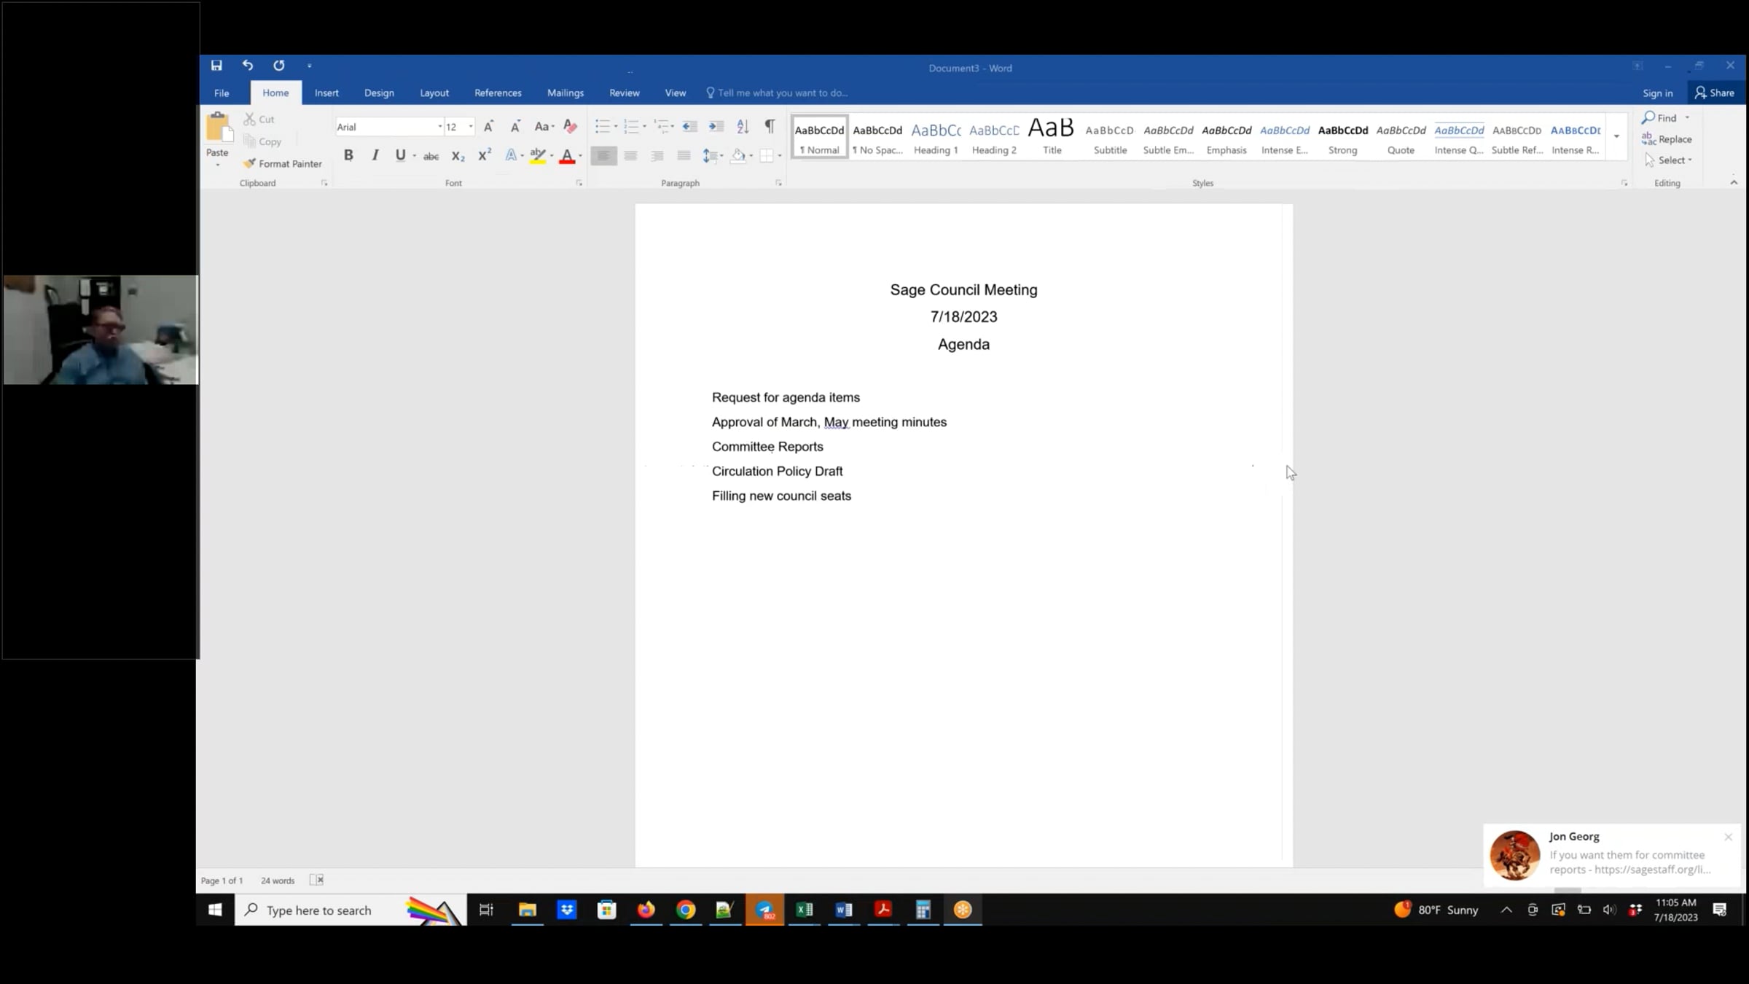Viewport: 1749px width, 984px height.
Task: Click the Sort icon in Paragraph group
Action: click(x=743, y=126)
